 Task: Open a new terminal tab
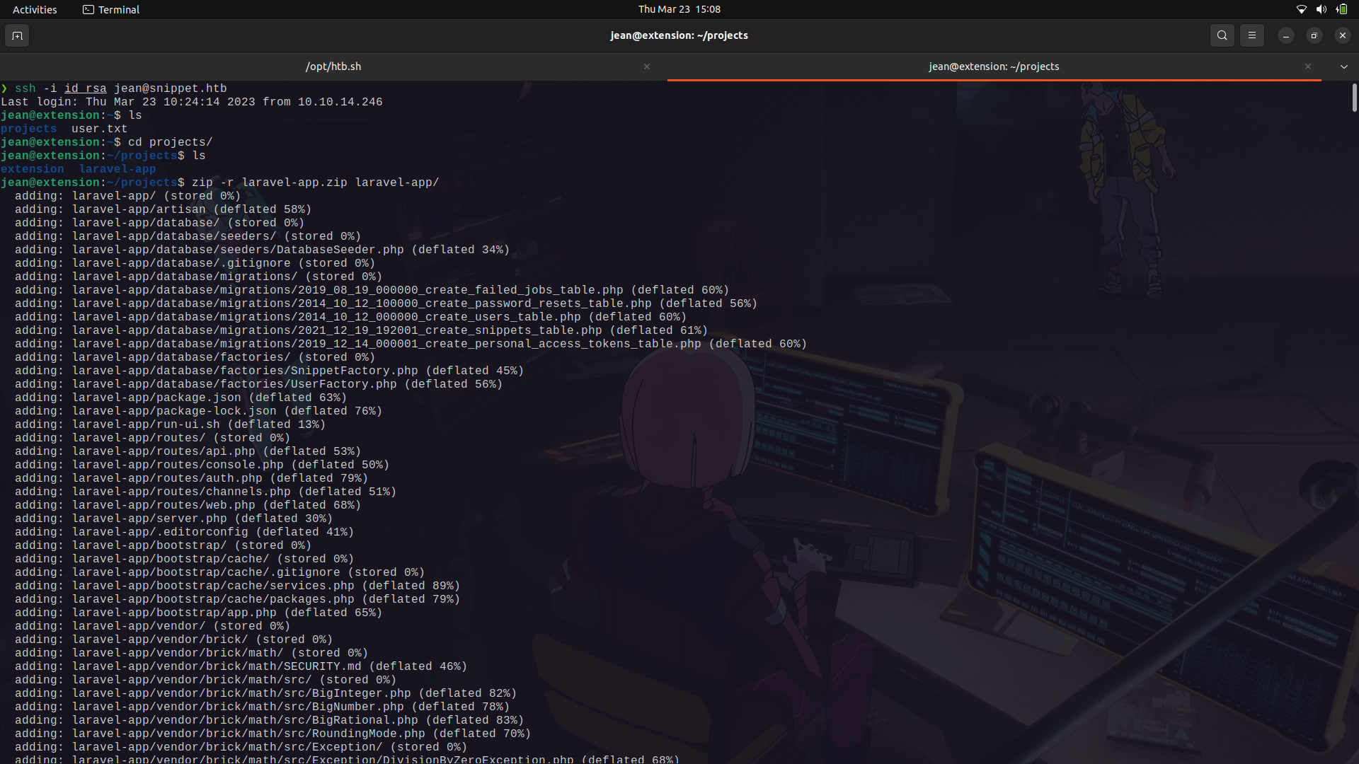(x=17, y=35)
